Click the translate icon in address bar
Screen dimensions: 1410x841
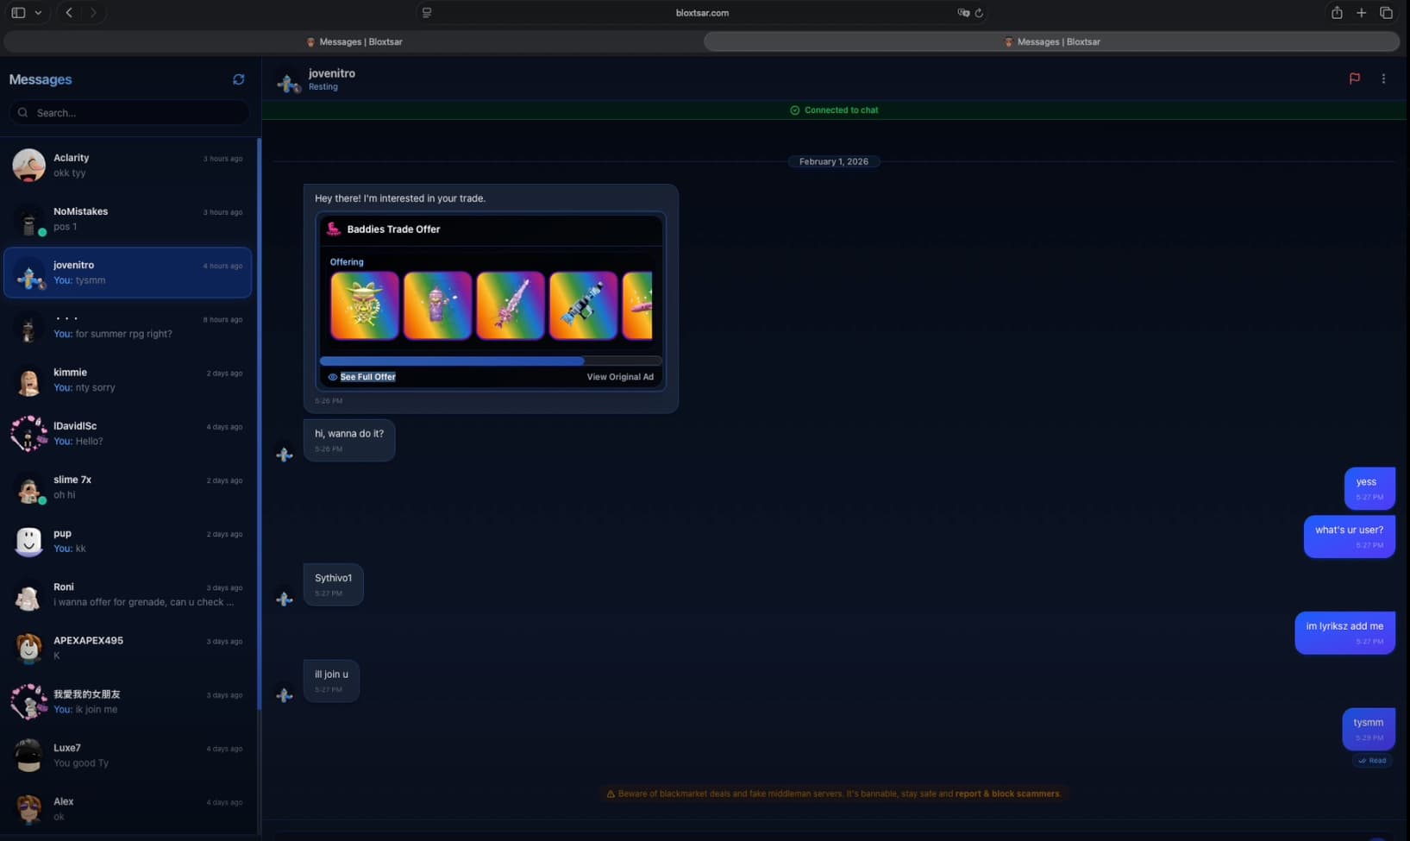963,13
